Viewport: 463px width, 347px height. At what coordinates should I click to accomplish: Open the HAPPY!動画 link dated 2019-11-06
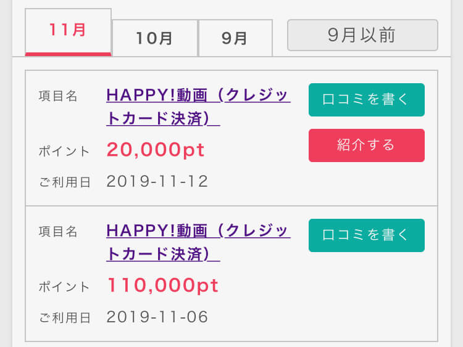(198, 241)
